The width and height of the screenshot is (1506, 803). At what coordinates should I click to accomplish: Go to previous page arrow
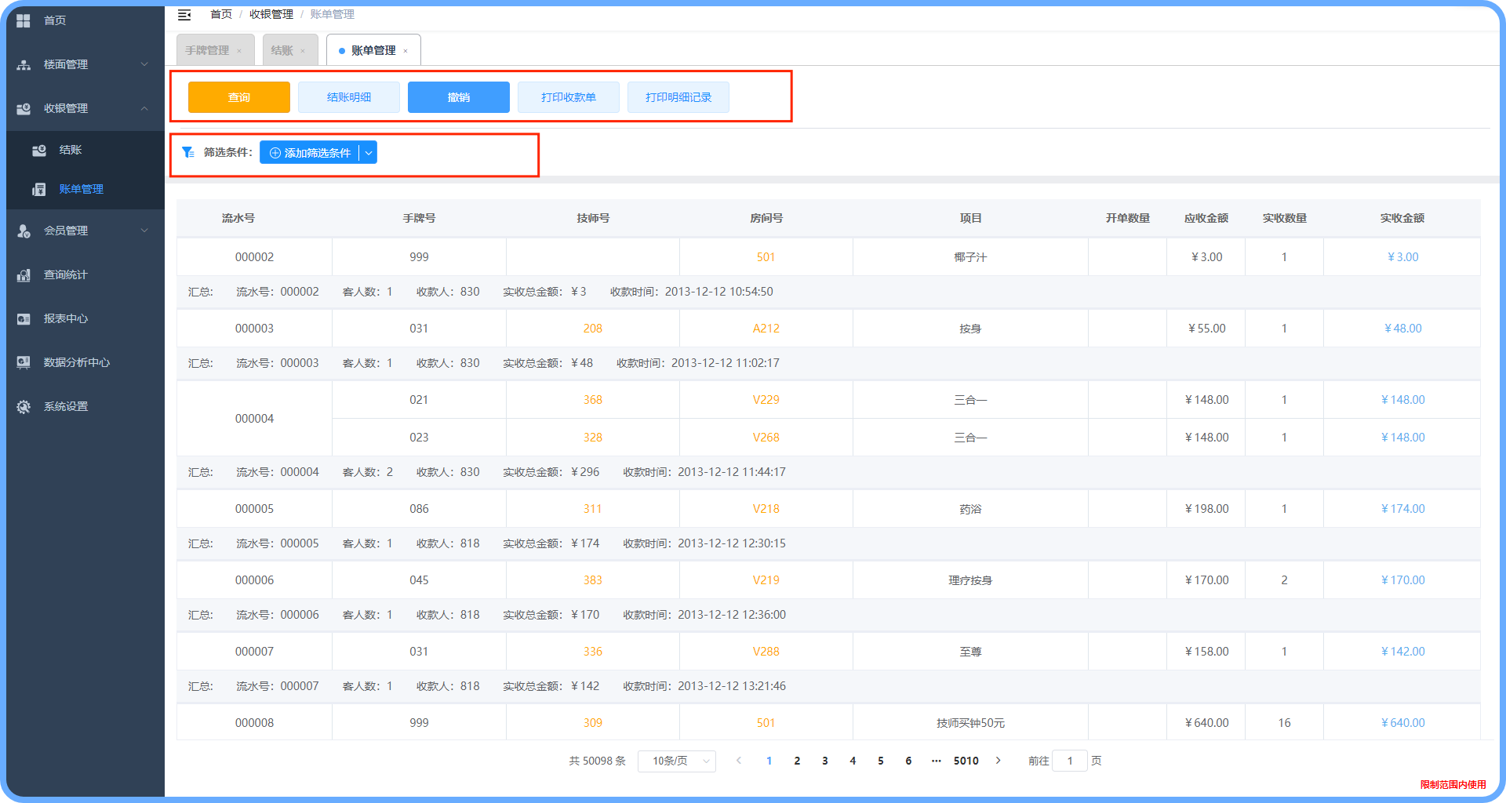pos(739,761)
